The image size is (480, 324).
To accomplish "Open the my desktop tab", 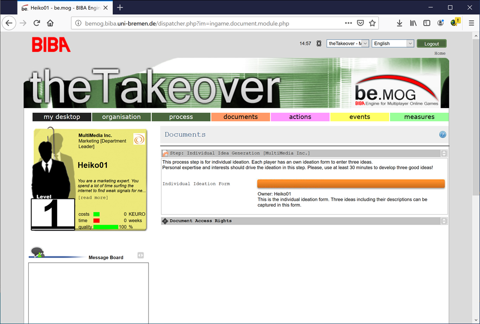I will (x=62, y=117).
